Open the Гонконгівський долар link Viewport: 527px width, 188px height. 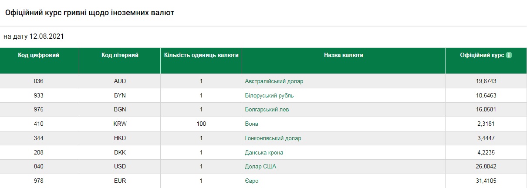(x=273, y=138)
